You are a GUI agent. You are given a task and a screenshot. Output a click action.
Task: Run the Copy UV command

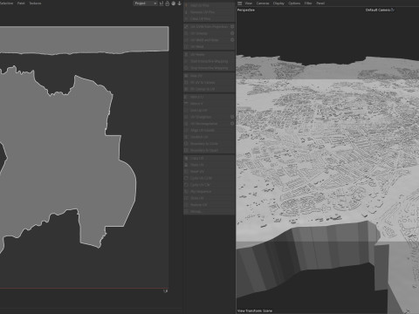click(209, 158)
